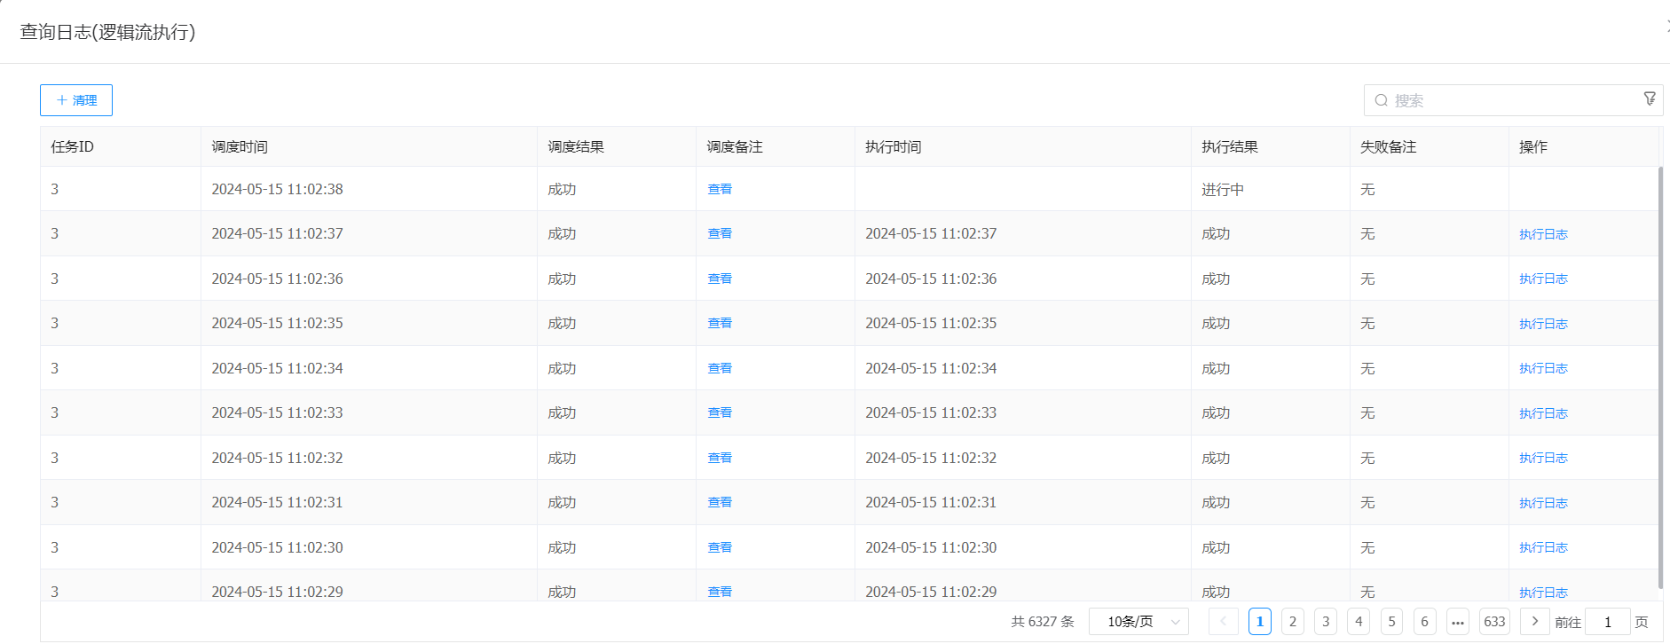
Task: Click 查看 in the 11:02:30 row
Action: coord(720,547)
